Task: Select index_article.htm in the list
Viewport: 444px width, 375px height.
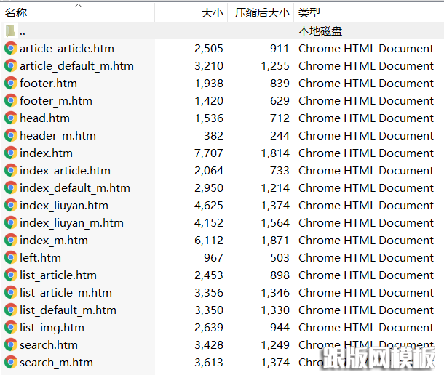Action: point(65,171)
